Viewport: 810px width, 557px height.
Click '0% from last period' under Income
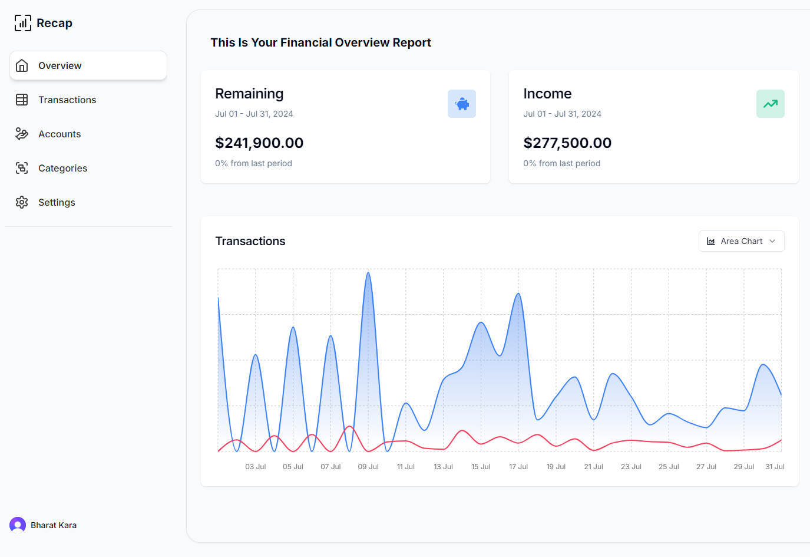561,163
